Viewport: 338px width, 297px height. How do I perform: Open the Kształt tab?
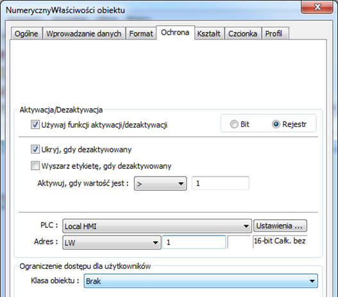pyautogui.click(x=209, y=33)
